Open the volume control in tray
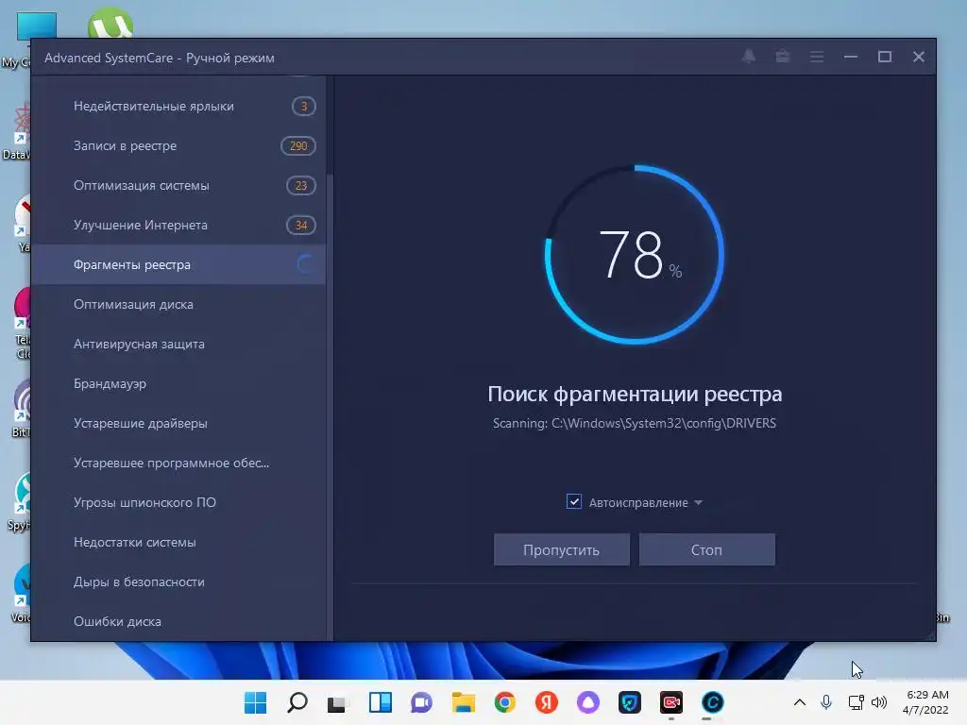967x725 pixels. click(x=879, y=701)
